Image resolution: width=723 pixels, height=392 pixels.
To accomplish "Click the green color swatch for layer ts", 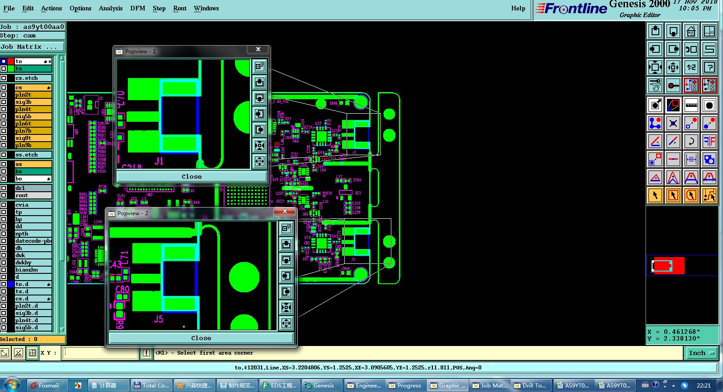I will (x=11, y=69).
